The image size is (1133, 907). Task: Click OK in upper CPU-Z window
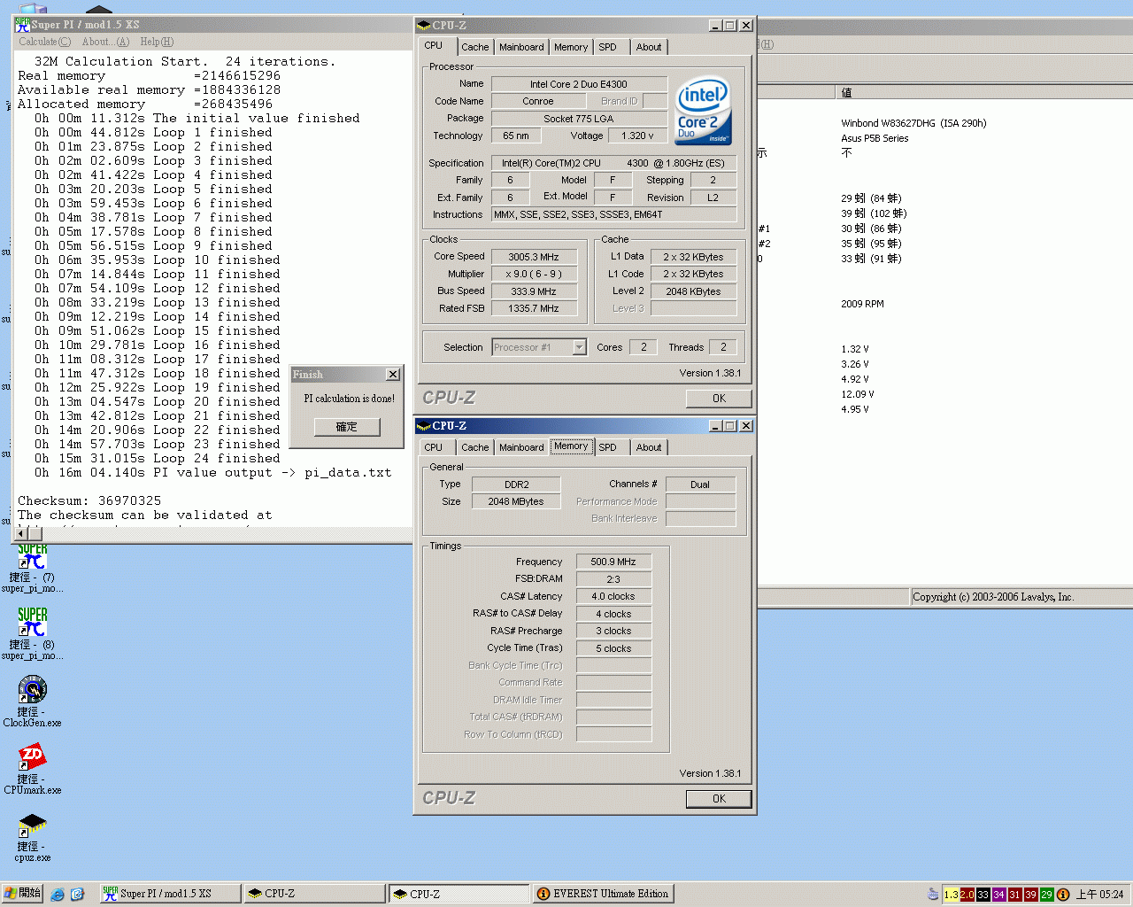(x=719, y=399)
